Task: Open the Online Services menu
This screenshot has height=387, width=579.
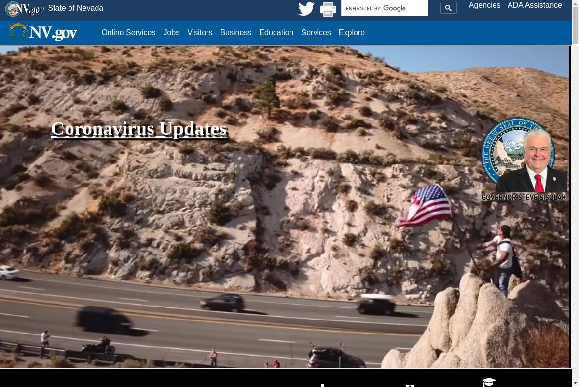Action: (x=128, y=33)
